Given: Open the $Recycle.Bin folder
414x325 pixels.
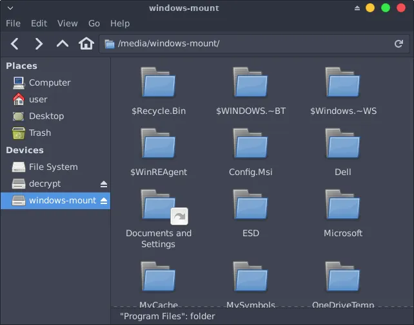Looking at the screenshot, I should [158, 84].
